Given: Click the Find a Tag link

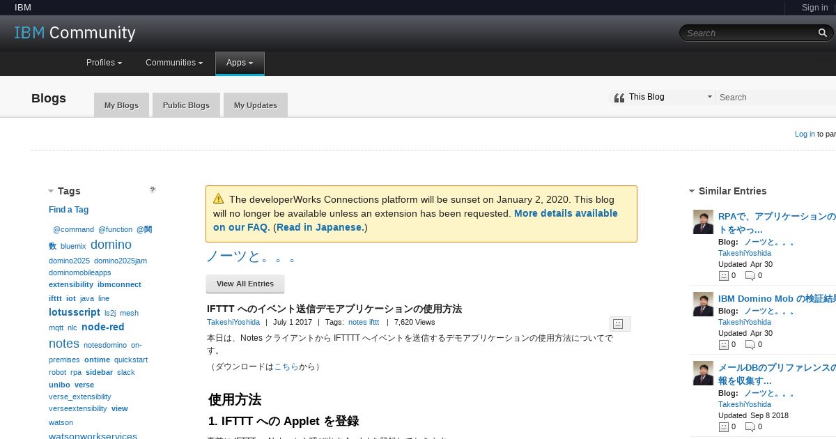Looking at the screenshot, I should tap(68, 210).
